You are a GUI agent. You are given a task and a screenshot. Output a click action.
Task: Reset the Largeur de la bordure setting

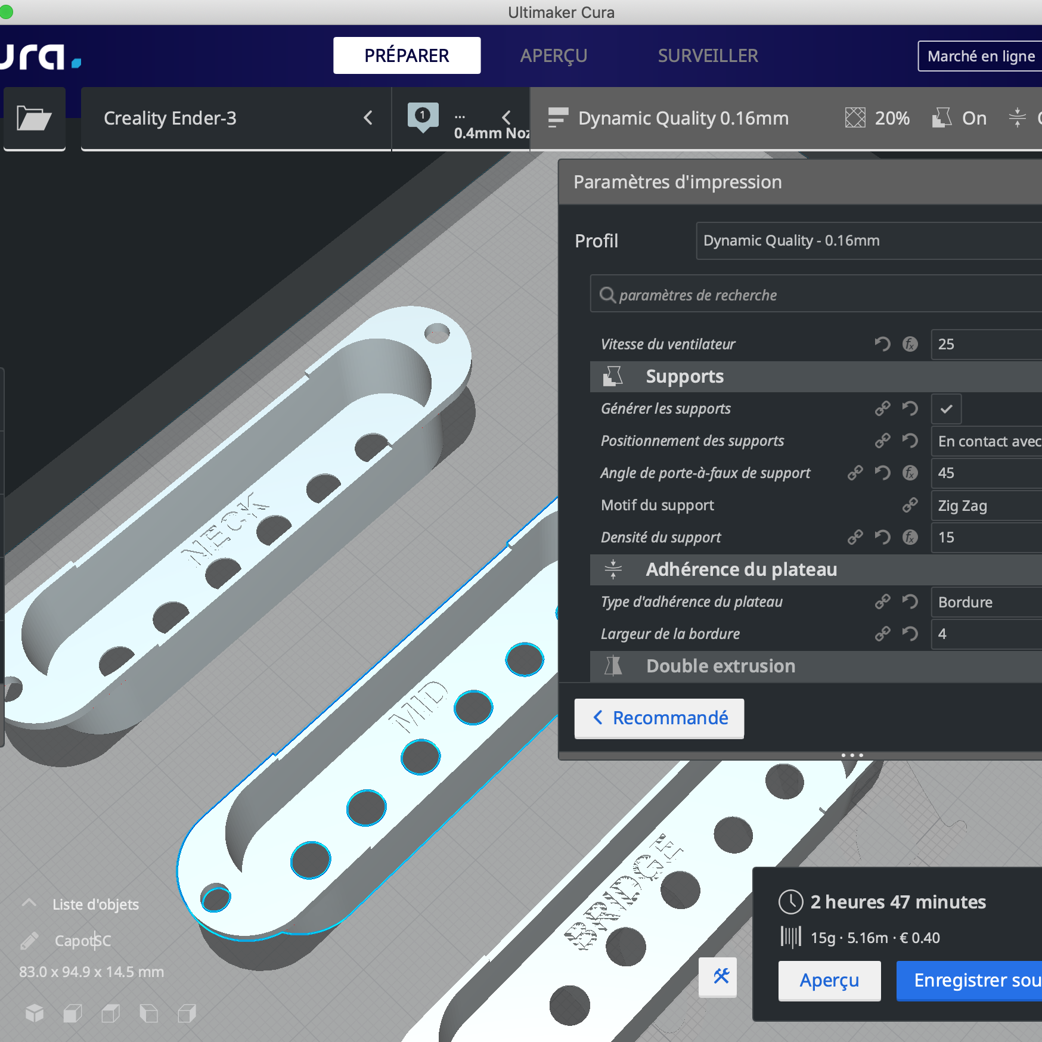pos(910,634)
